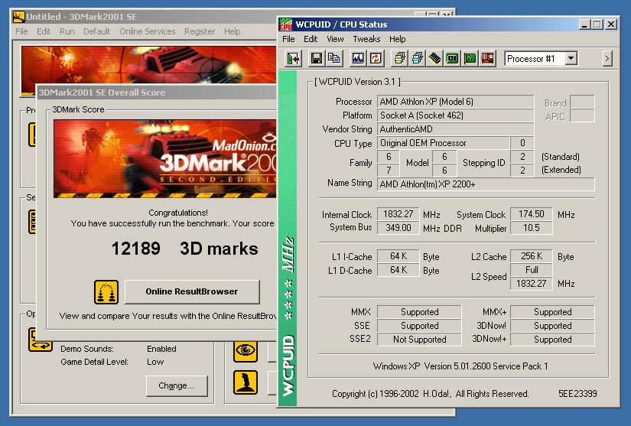
Task: Click the L1 D-Cache value '64 K'
Action: tap(398, 270)
